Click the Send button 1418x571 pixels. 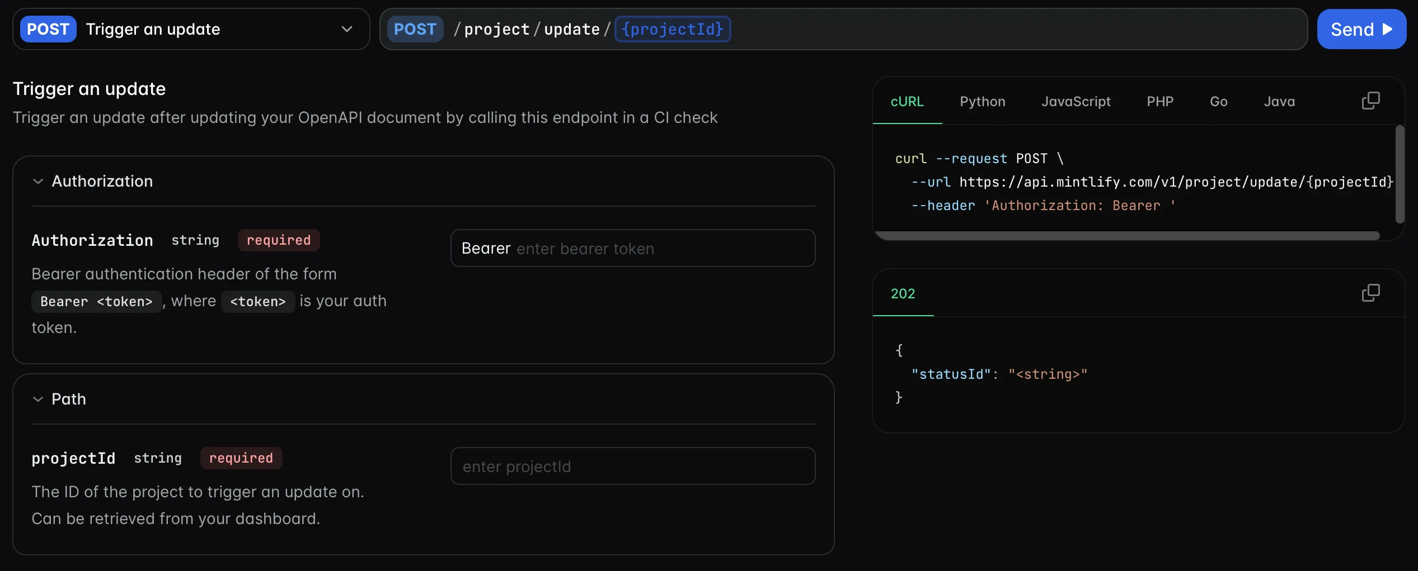point(1361,29)
